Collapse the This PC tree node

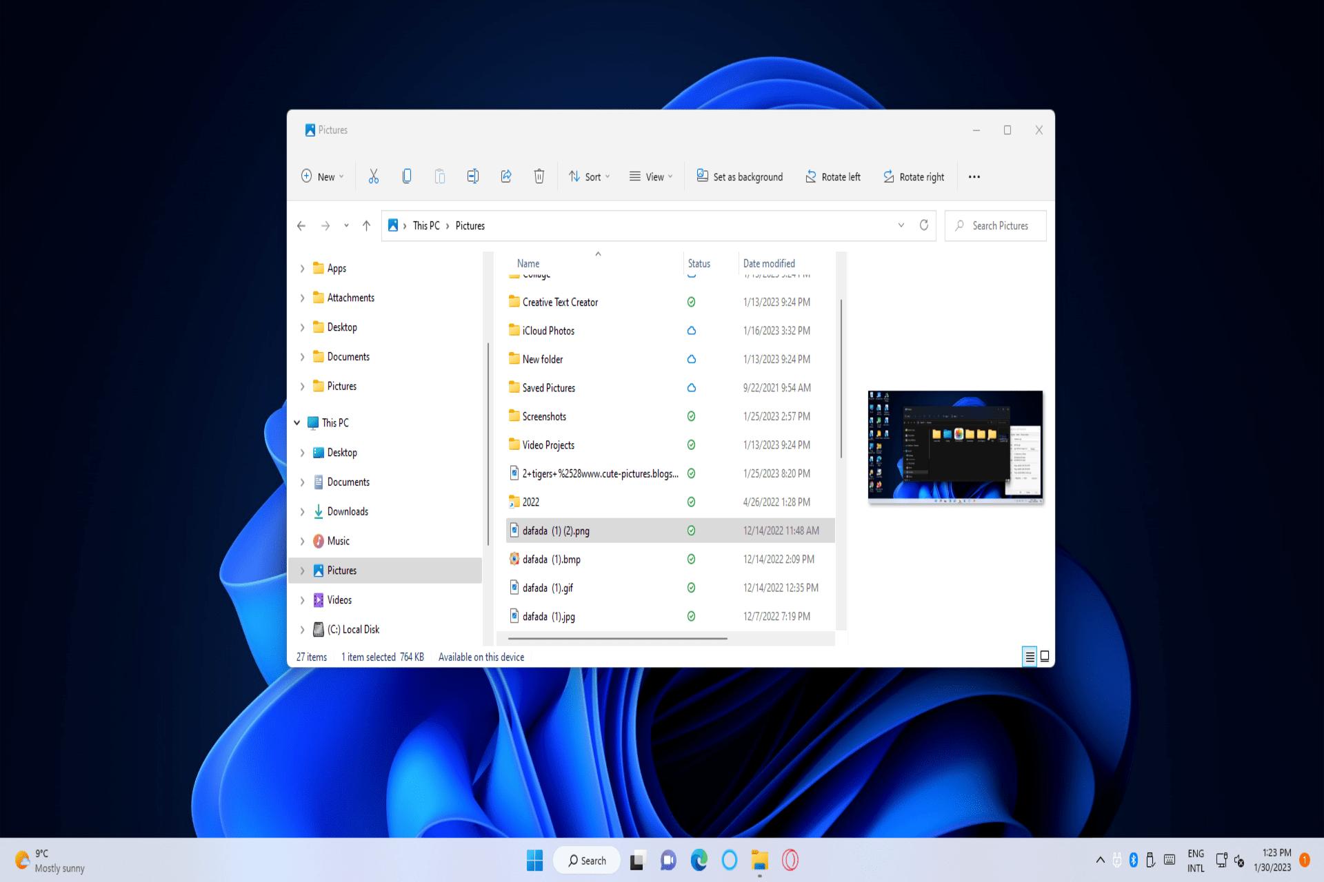point(297,423)
